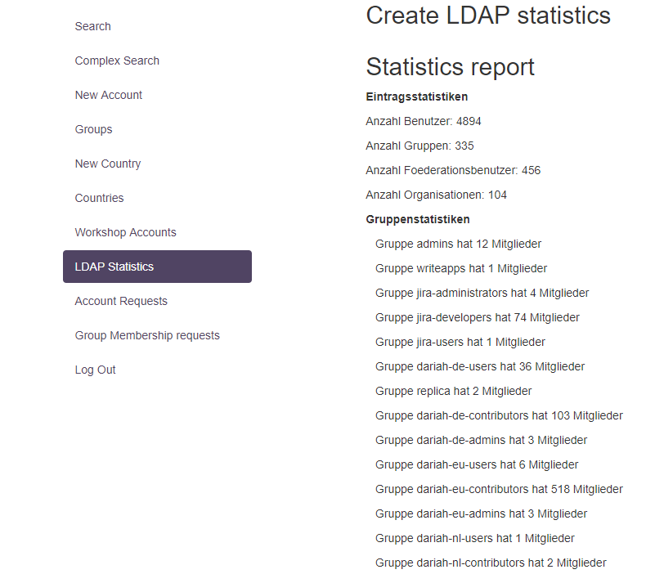Open the New Account page

109,95
